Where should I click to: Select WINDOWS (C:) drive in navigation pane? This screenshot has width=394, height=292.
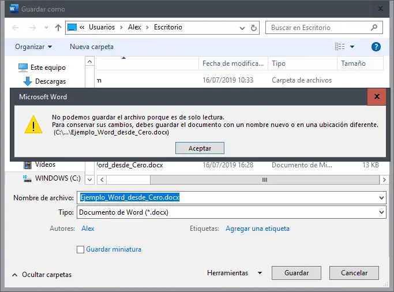click(x=58, y=178)
